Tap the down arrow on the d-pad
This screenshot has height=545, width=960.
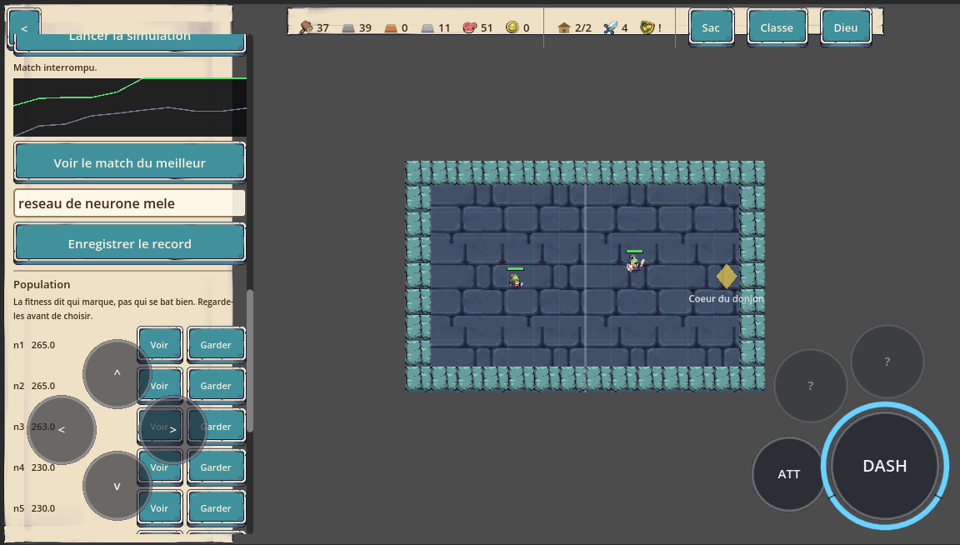point(117,486)
